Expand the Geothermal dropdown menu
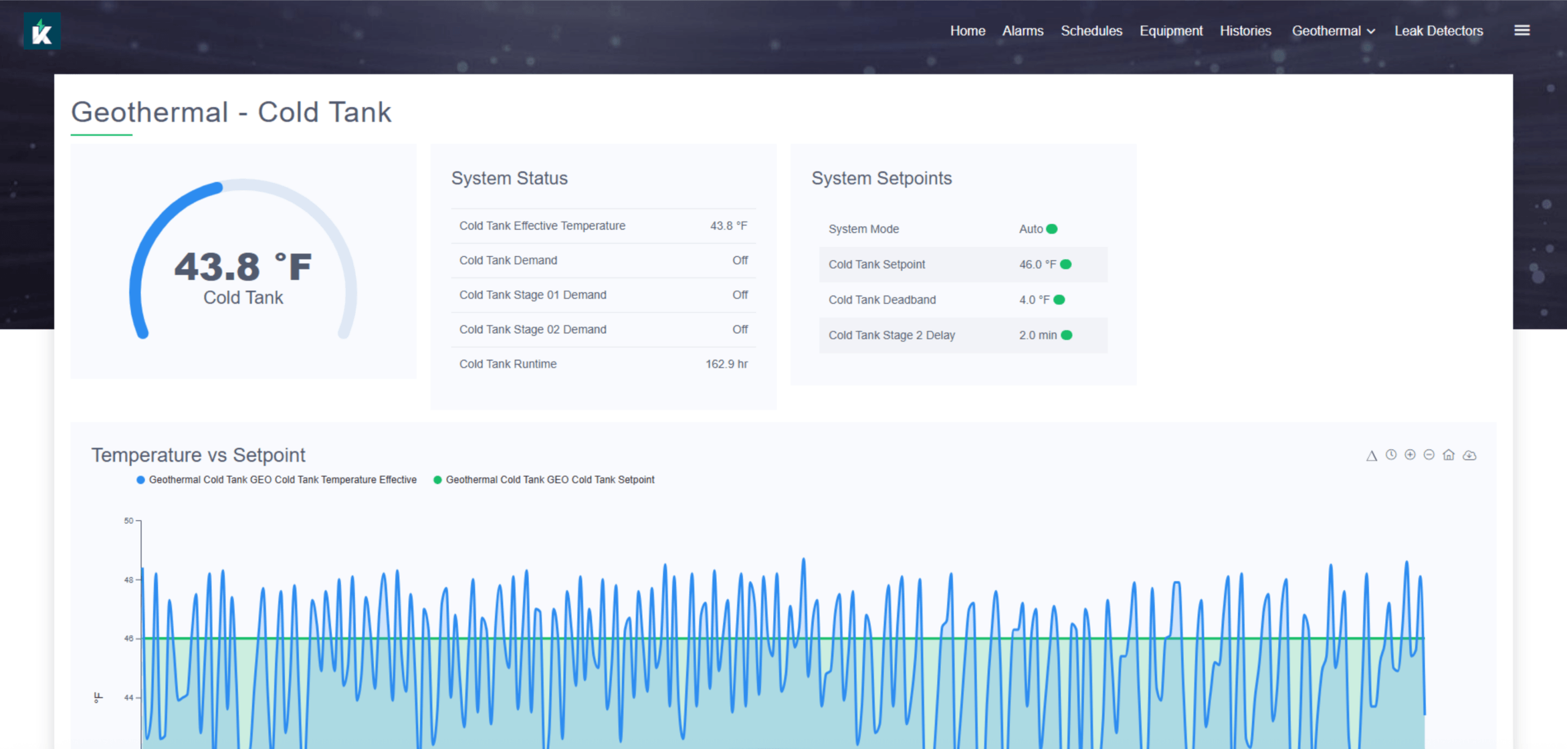 coord(1333,31)
